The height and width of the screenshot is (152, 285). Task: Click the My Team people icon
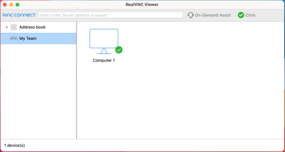14,38
